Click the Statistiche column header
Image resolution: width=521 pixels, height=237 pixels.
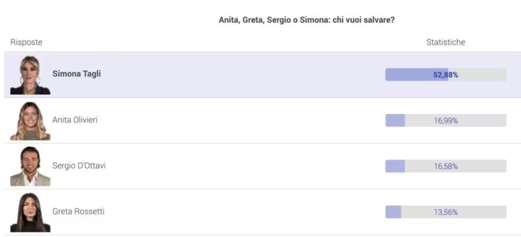[446, 42]
